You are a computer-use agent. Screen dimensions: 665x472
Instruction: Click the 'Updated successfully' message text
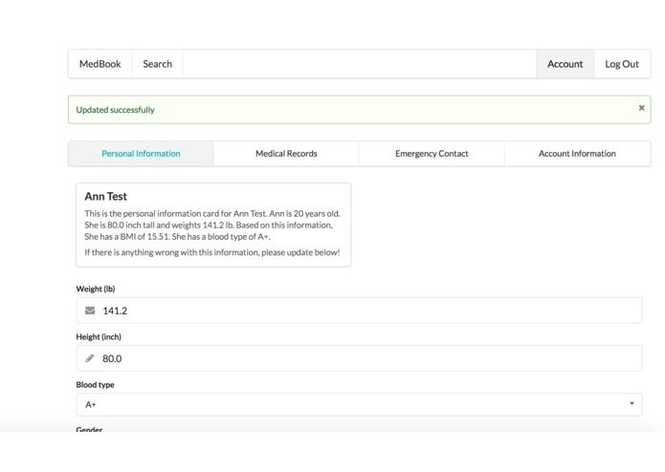click(x=116, y=110)
